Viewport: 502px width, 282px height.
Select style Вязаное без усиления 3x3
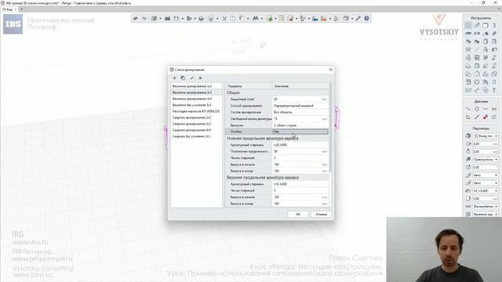pyautogui.click(x=196, y=105)
